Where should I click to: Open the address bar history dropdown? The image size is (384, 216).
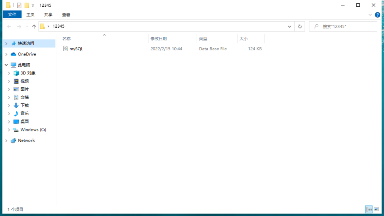pos(289,26)
